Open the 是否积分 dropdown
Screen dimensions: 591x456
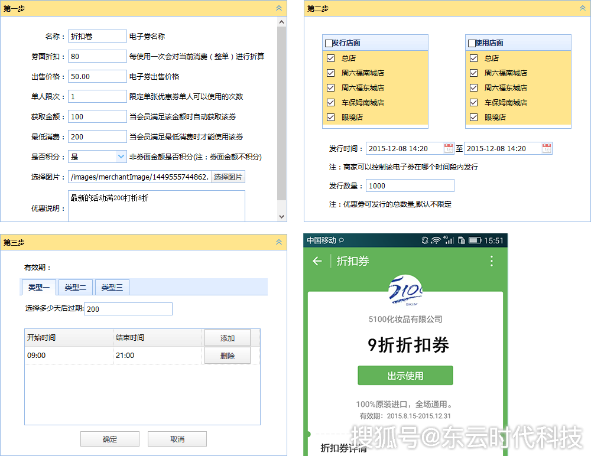click(121, 157)
